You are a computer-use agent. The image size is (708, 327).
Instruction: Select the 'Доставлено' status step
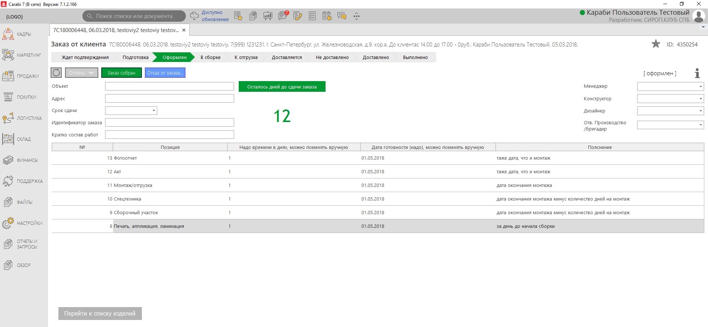pos(375,58)
